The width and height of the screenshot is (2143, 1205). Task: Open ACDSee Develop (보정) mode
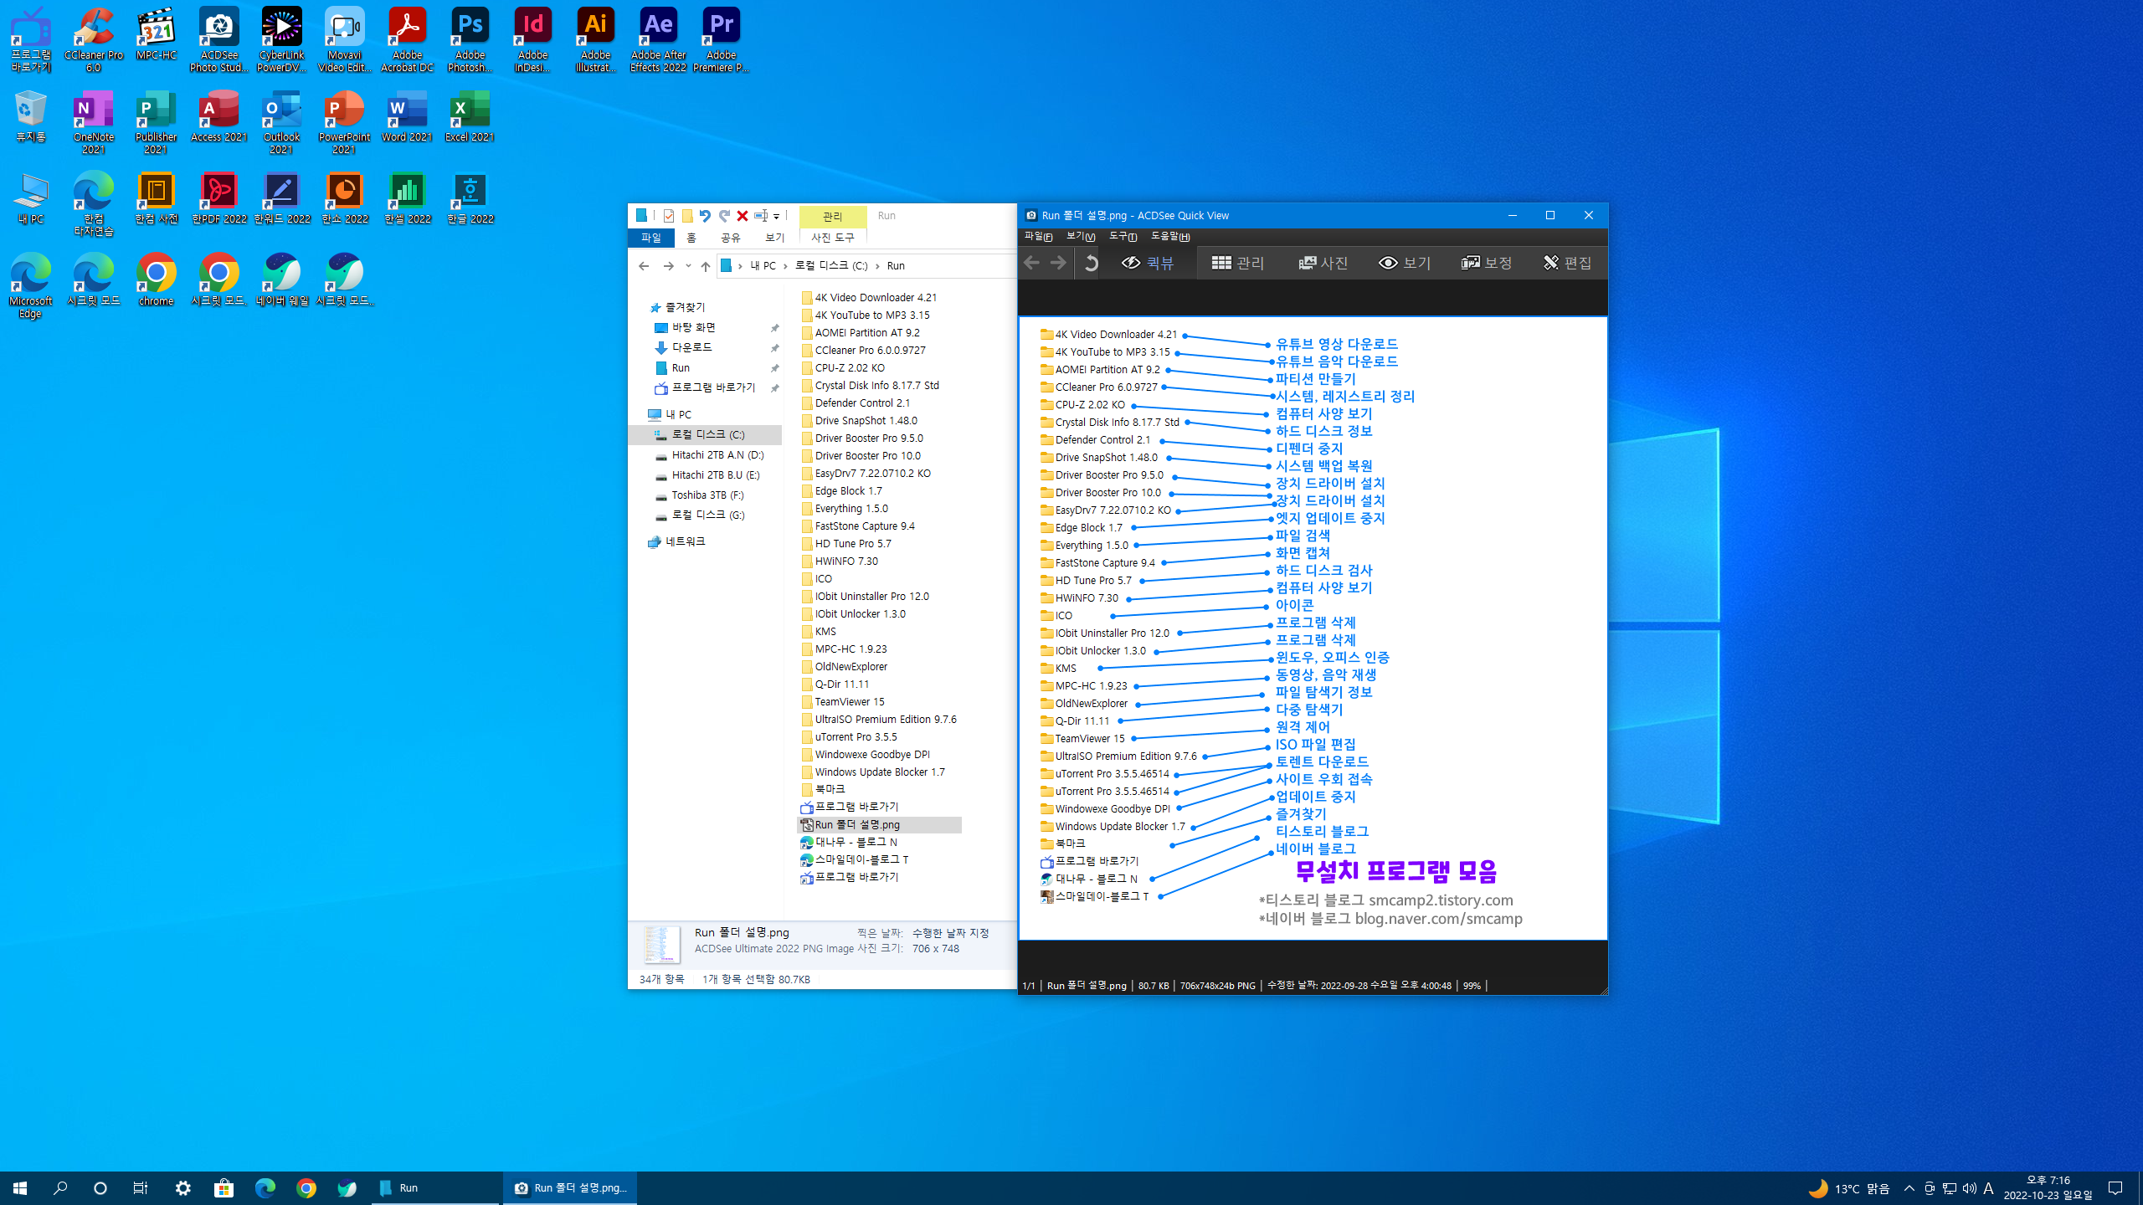pos(1487,263)
